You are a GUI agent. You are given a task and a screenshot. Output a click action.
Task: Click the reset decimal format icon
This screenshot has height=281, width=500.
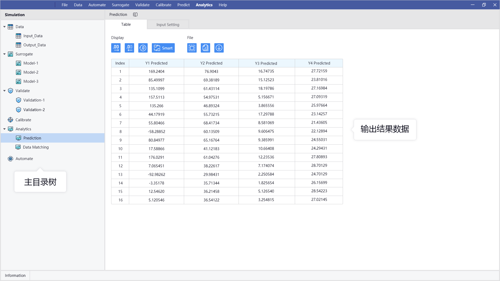point(143,48)
